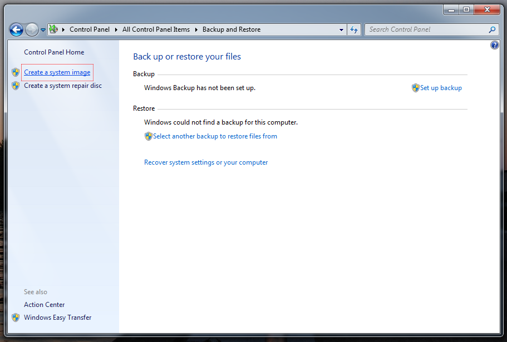This screenshot has height=342, width=507.
Task: Click 'Back up or restore your files' heading
Action: (187, 57)
